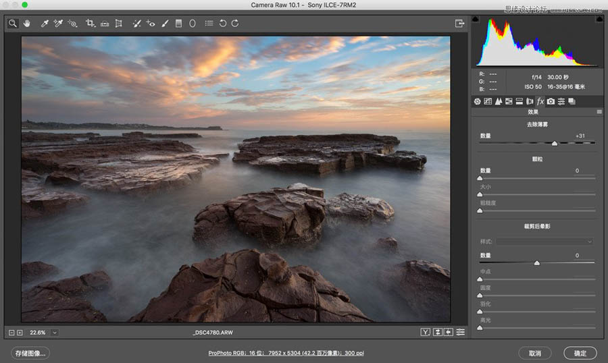Select the Red Eye Removal tool
This screenshot has width=608, height=363.
coord(151,23)
